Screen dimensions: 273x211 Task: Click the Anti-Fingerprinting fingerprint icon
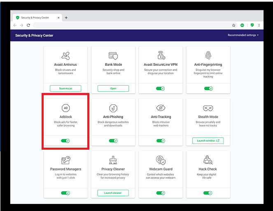point(208,55)
